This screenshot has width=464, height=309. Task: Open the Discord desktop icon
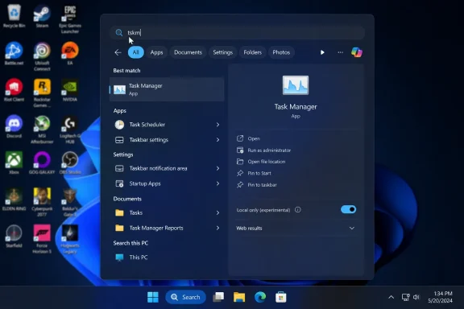14,126
